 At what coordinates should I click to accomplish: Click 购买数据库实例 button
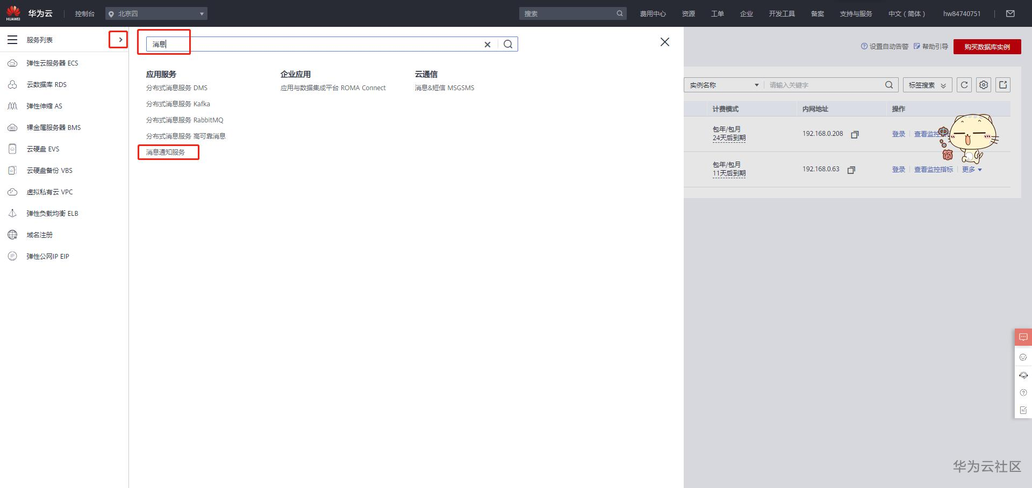[x=987, y=47]
